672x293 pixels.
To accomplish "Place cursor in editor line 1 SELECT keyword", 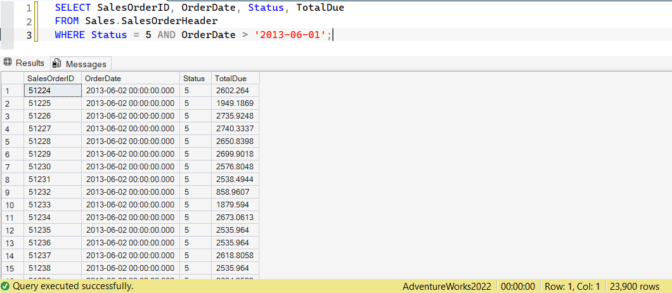I will [x=73, y=7].
